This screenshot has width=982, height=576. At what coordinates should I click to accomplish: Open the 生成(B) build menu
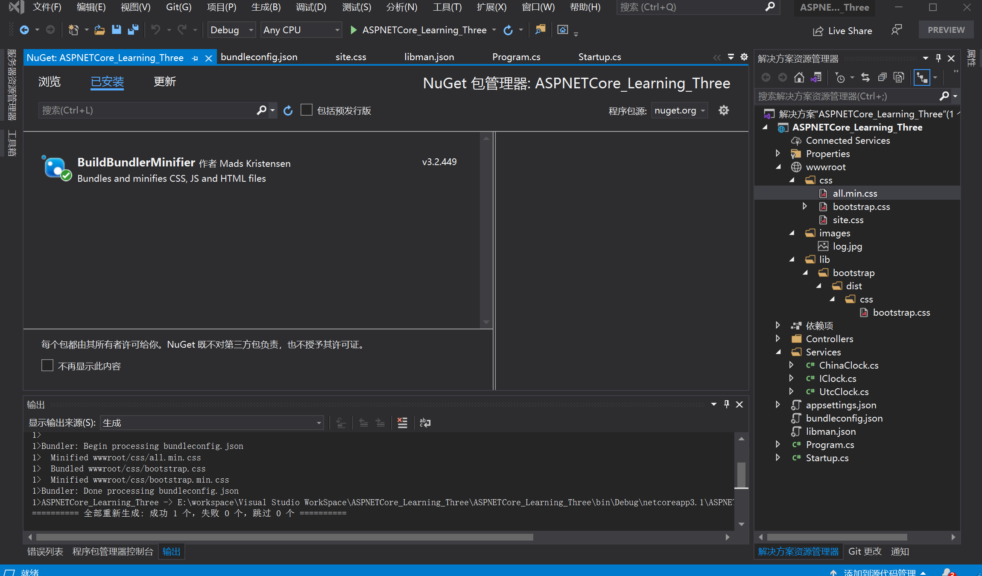coord(266,7)
